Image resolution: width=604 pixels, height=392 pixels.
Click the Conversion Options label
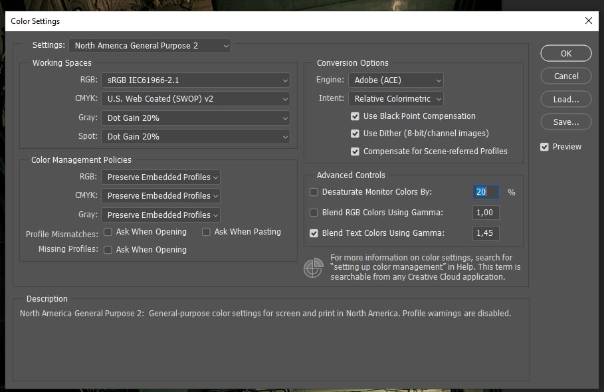(x=352, y=62)
